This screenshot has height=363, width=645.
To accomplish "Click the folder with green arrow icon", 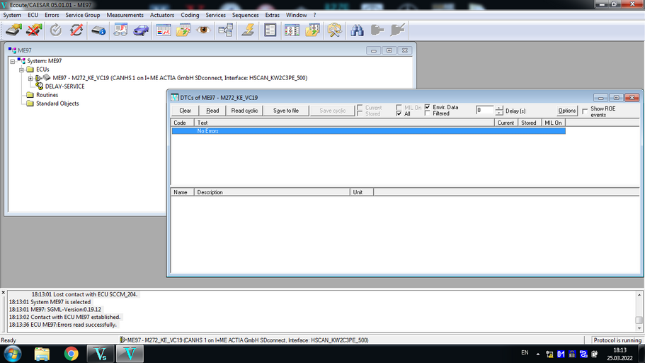I will (x=183, y=30).
